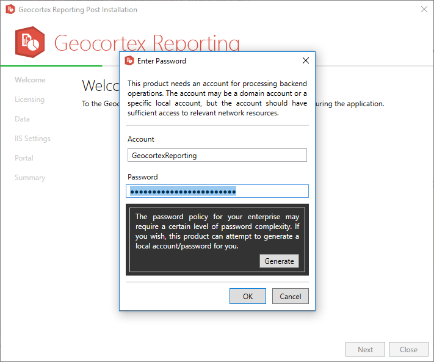Click the password policy notice text
Viewport: 434px width, 362px height.
point(217,231)
